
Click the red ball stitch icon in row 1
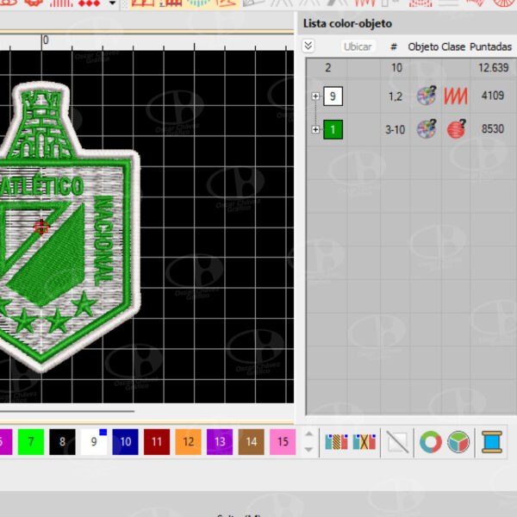point(457,129)
